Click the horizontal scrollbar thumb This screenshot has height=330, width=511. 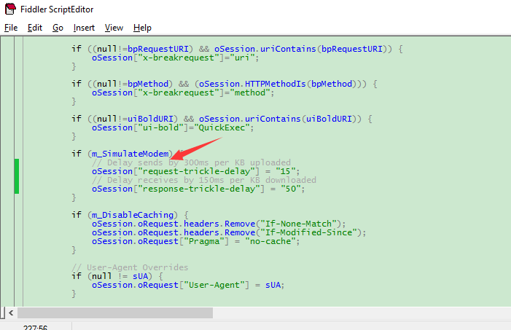pos(115,313)
